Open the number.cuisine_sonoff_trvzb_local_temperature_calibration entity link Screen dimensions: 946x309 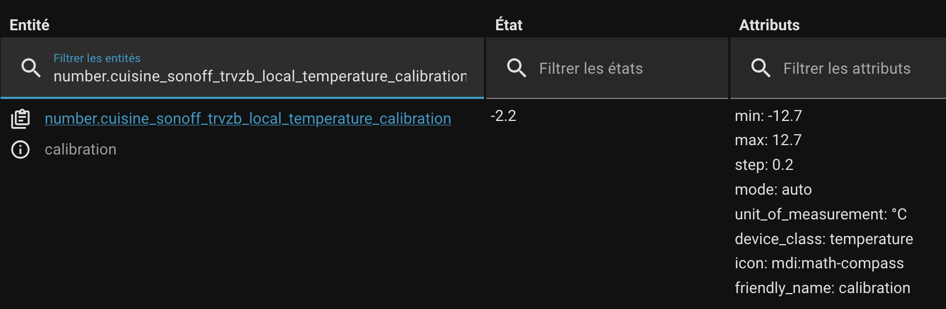tap(248, 119)
